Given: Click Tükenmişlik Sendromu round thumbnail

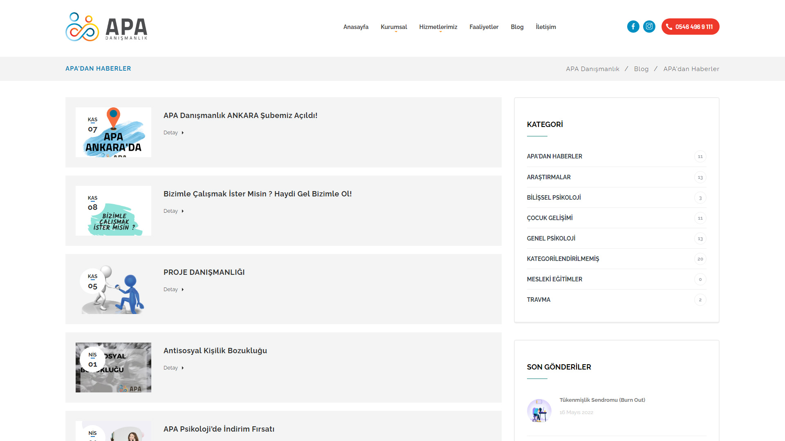Looking at the screenshot, I should click(539, 411).
